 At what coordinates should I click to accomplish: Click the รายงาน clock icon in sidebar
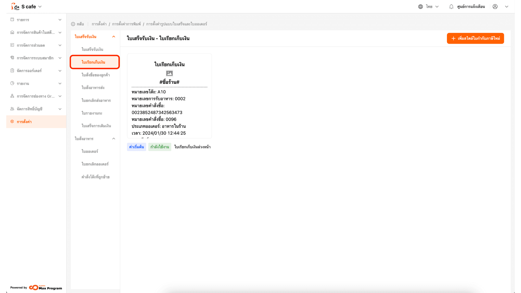point(12,83)
